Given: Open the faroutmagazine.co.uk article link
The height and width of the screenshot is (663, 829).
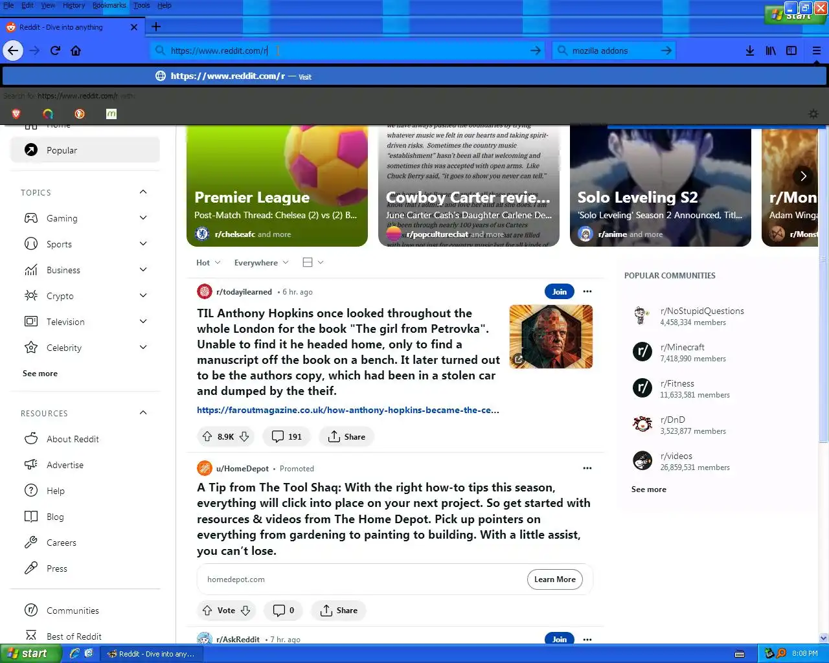Looking at the screenshot, I should click(x=348, y=410).
